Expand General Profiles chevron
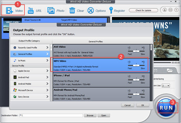The width and height of the screenshot is (181, 123). (x=47, y=54)
